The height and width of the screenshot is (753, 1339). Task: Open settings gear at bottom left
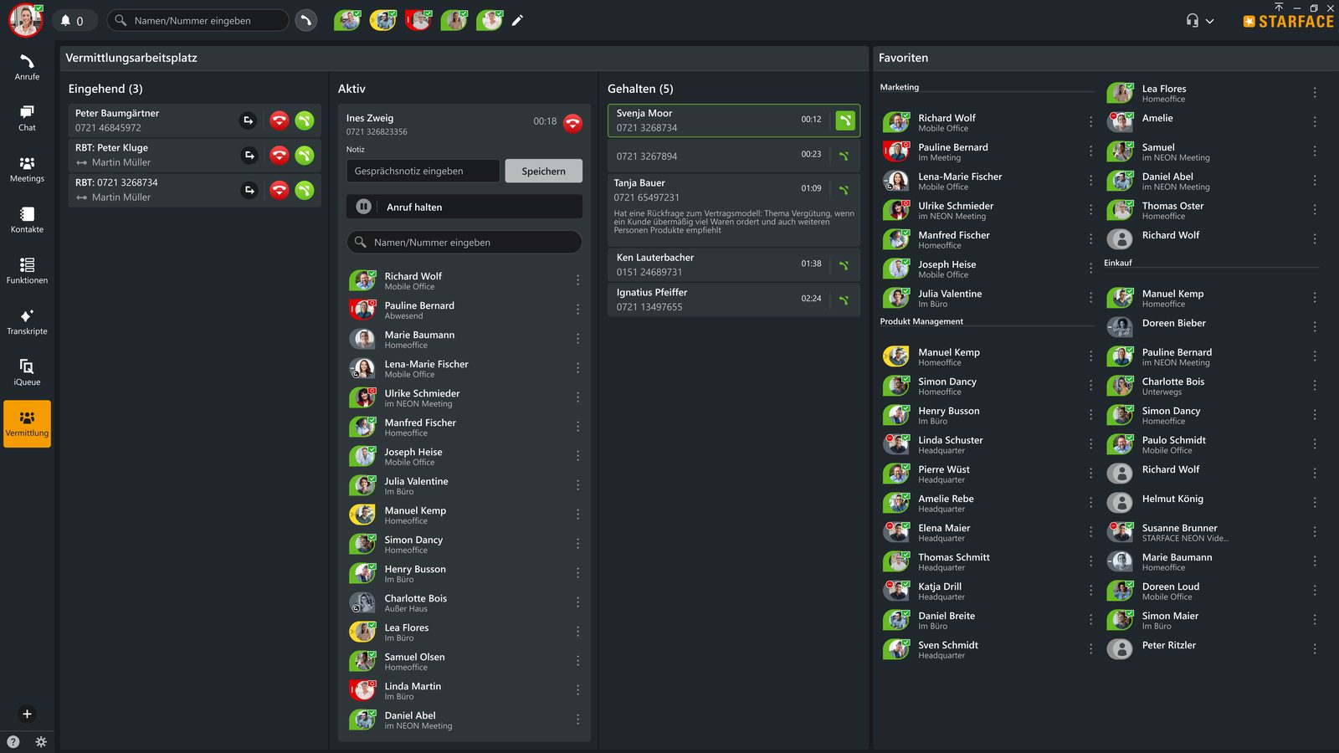pos(41,741)
